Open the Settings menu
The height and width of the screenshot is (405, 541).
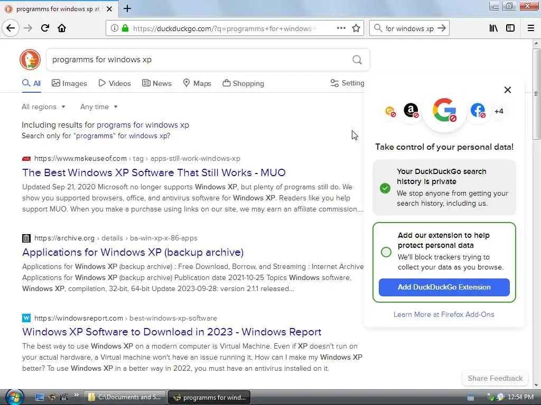coord(347,83)
